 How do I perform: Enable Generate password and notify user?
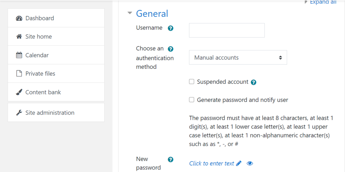pos(192,100)
